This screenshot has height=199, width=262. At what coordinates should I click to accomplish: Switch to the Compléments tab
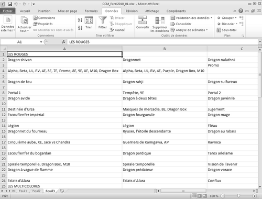pos(176,11)
